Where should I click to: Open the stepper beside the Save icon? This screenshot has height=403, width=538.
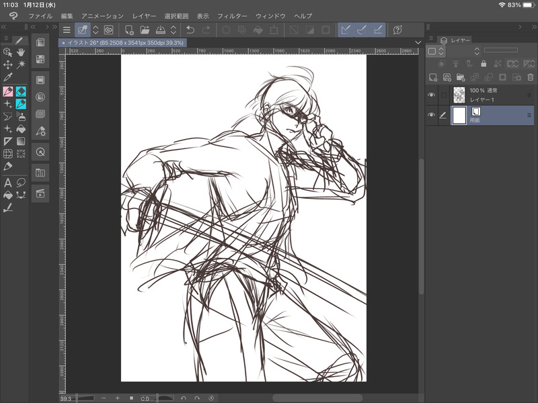[174, 30]
